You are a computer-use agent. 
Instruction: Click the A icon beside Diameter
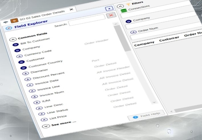click(26, 74)
